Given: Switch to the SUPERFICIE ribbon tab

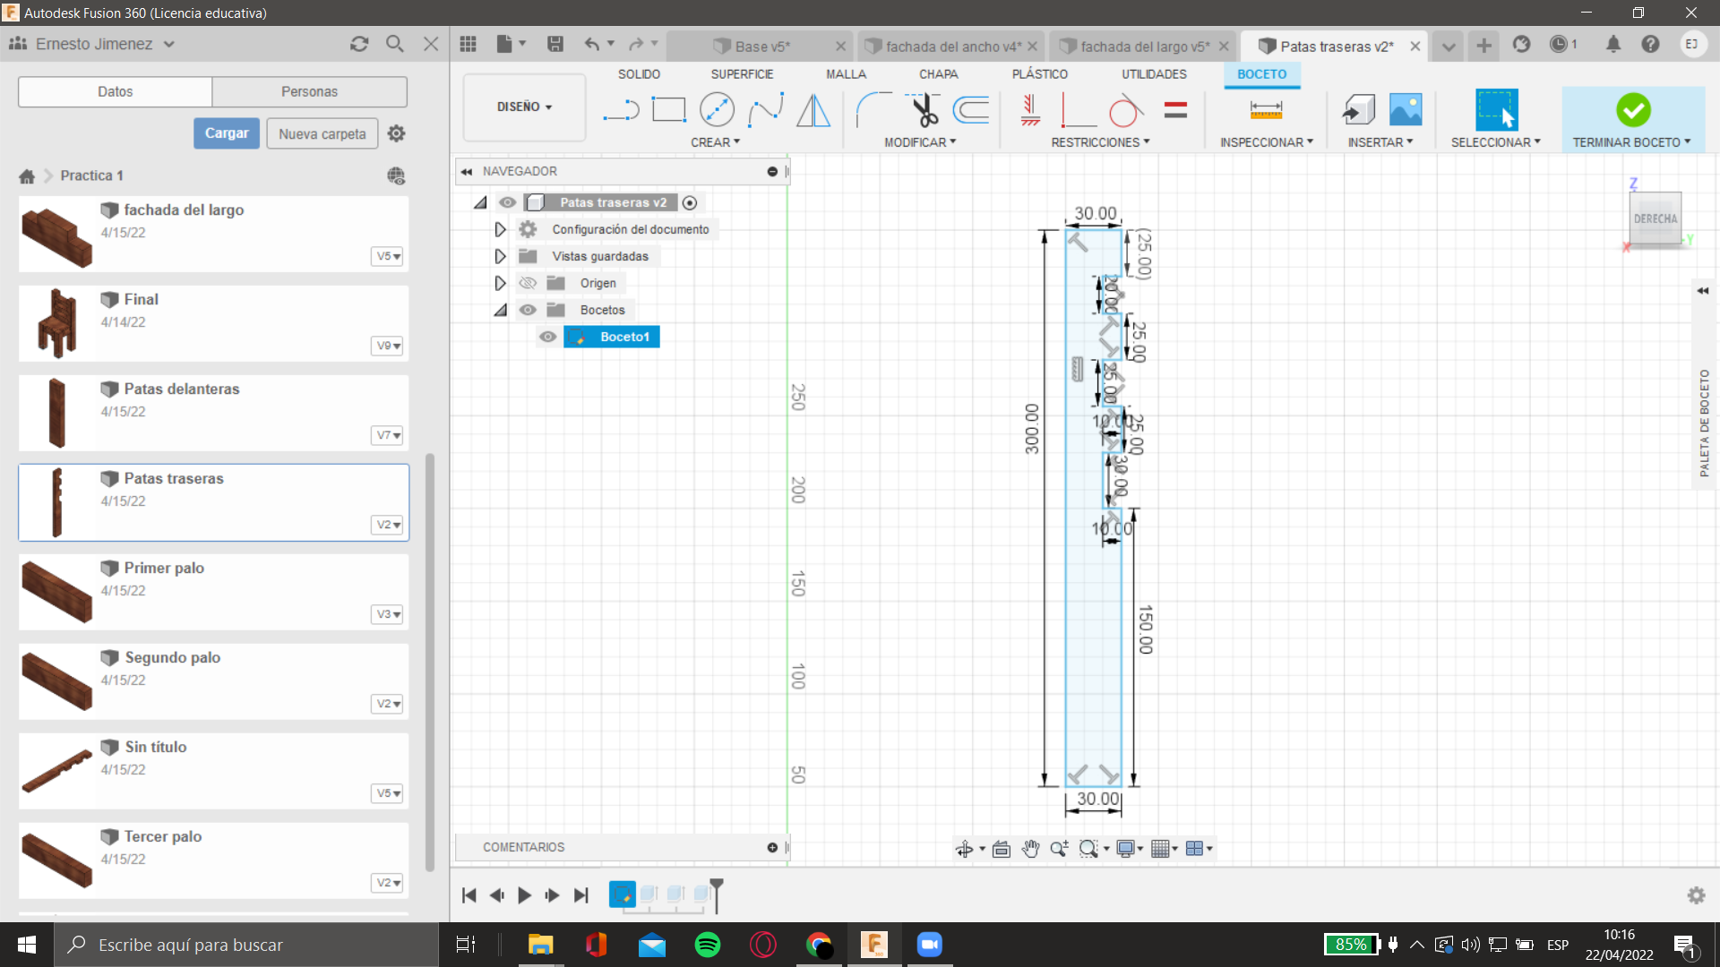Looking at the screenshot, I should (742, 74).
